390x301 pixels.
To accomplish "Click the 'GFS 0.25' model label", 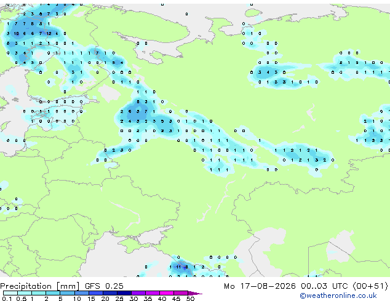I will 104,286.
